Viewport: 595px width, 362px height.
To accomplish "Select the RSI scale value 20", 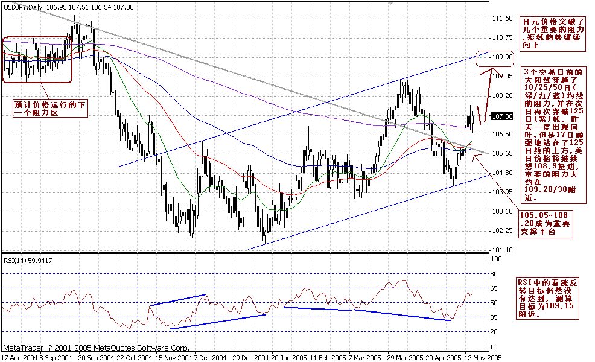I will click(494, 332).
